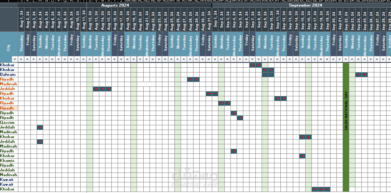Select the Qassim city cell
The height and width of the screenshot is (193, 391).
9,122
